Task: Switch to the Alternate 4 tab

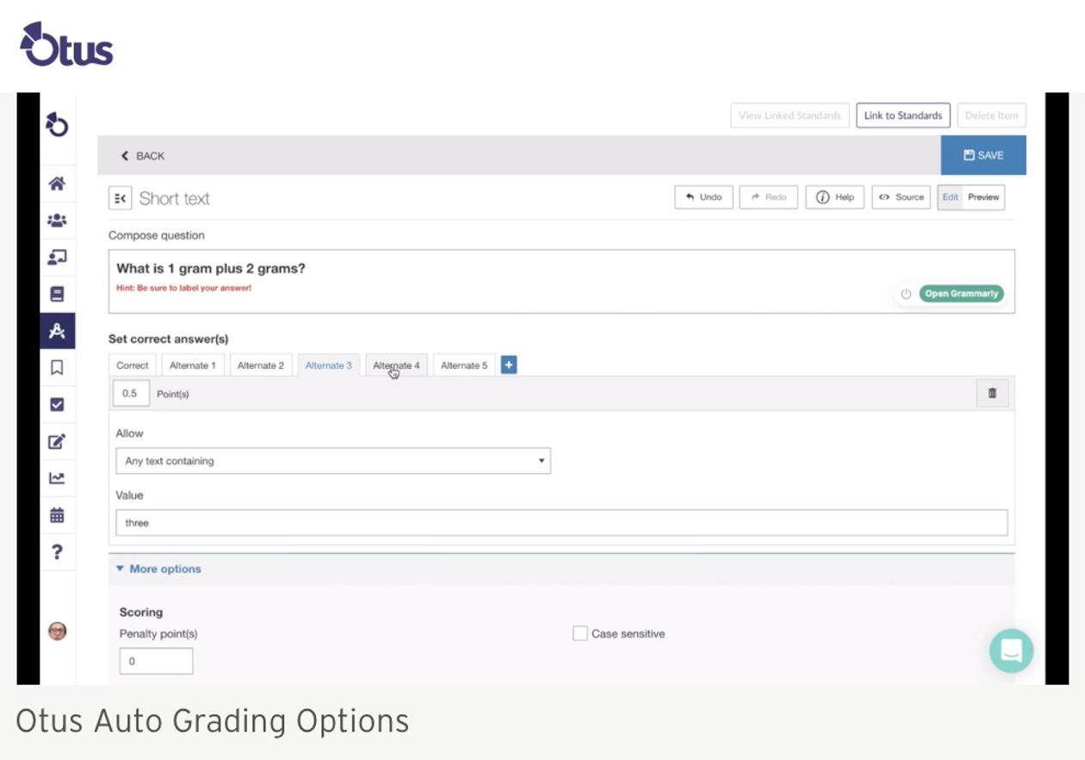Action: coord(396,365)
